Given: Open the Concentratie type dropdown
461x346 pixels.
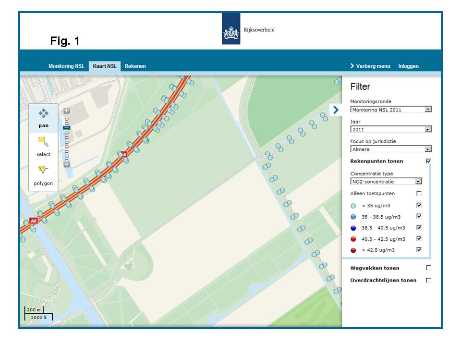Looking at the screenshot, I should [x=386, y=181].
